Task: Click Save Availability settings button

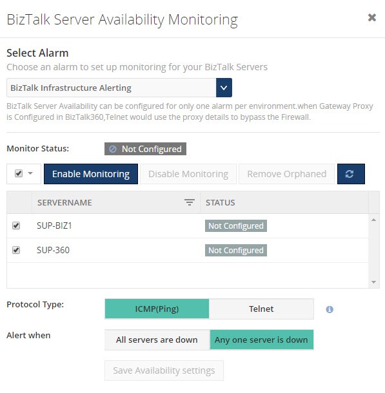Action: click(x=164, y=370)
